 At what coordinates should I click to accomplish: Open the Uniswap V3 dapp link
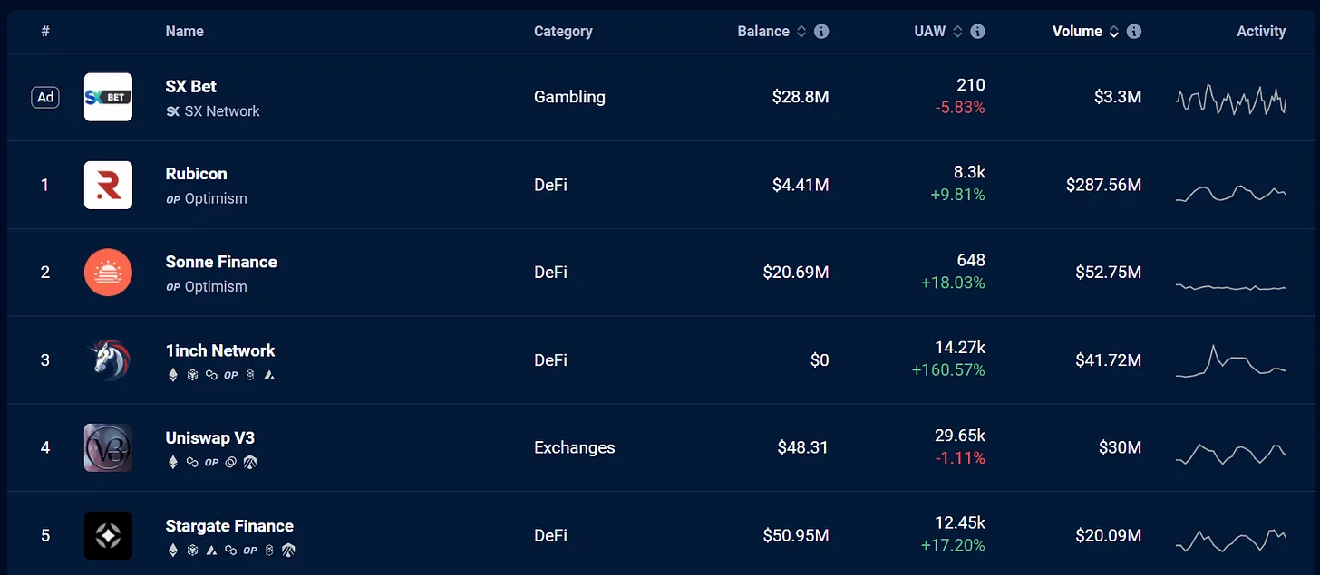point(210,438)
